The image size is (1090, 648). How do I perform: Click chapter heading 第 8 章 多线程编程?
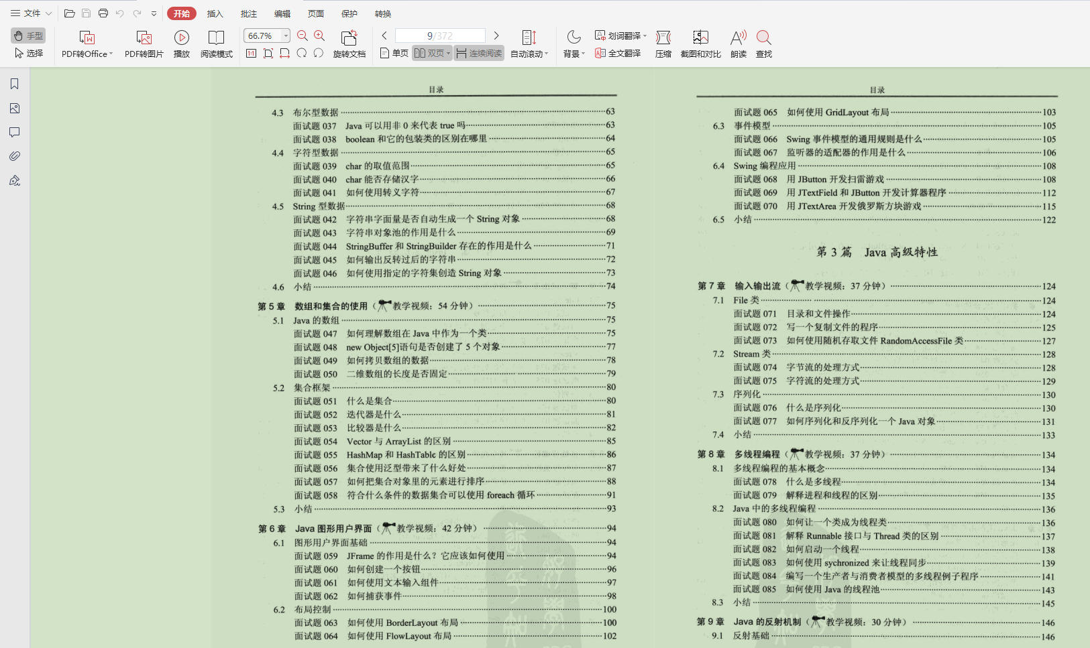(739, 454)
